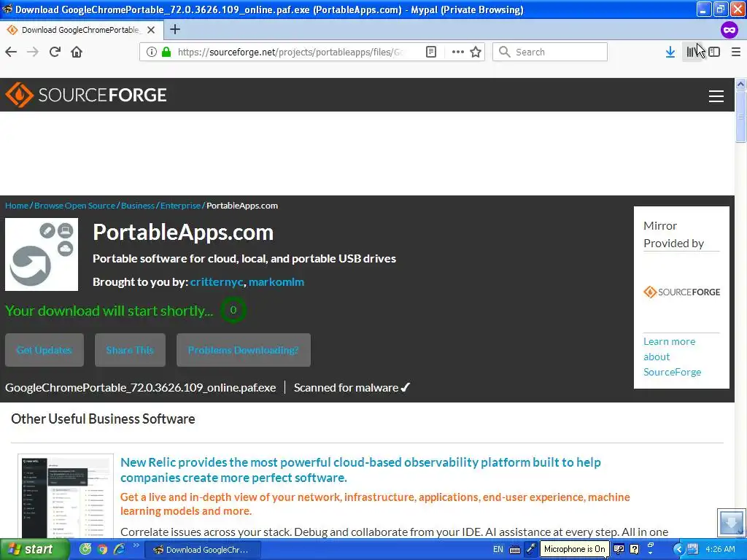
Task: Click the language bar help icon
Action: point(634,549)
